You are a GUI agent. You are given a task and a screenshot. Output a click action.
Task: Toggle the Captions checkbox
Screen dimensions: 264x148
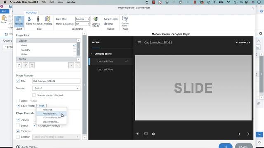tap(18, 131)
